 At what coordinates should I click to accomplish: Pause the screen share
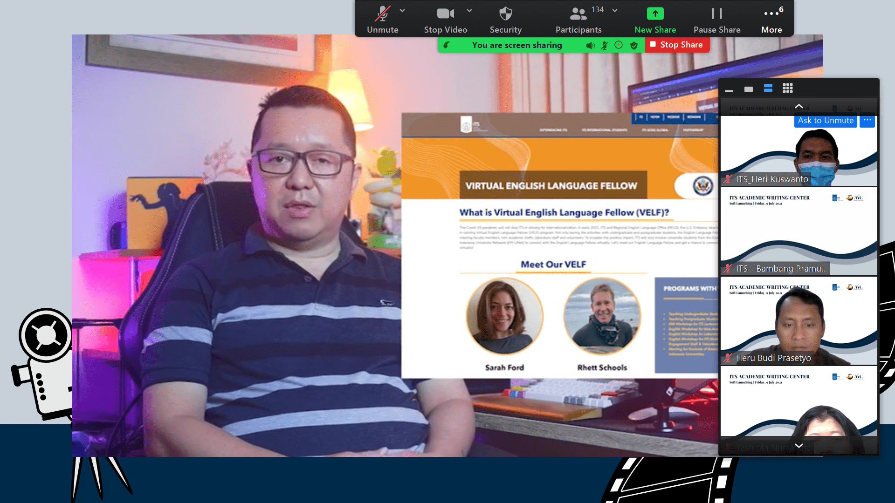click(x=716, y=14)
